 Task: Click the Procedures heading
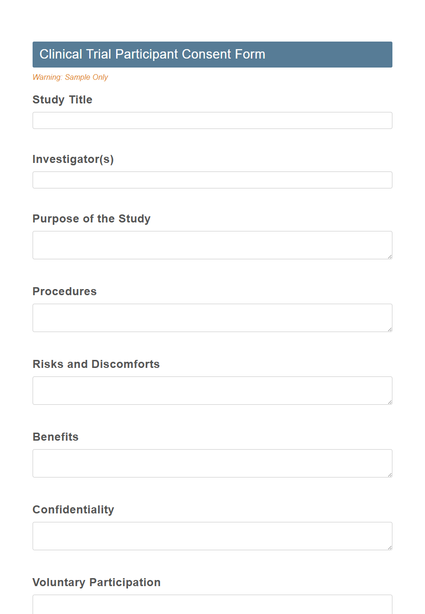64,291
